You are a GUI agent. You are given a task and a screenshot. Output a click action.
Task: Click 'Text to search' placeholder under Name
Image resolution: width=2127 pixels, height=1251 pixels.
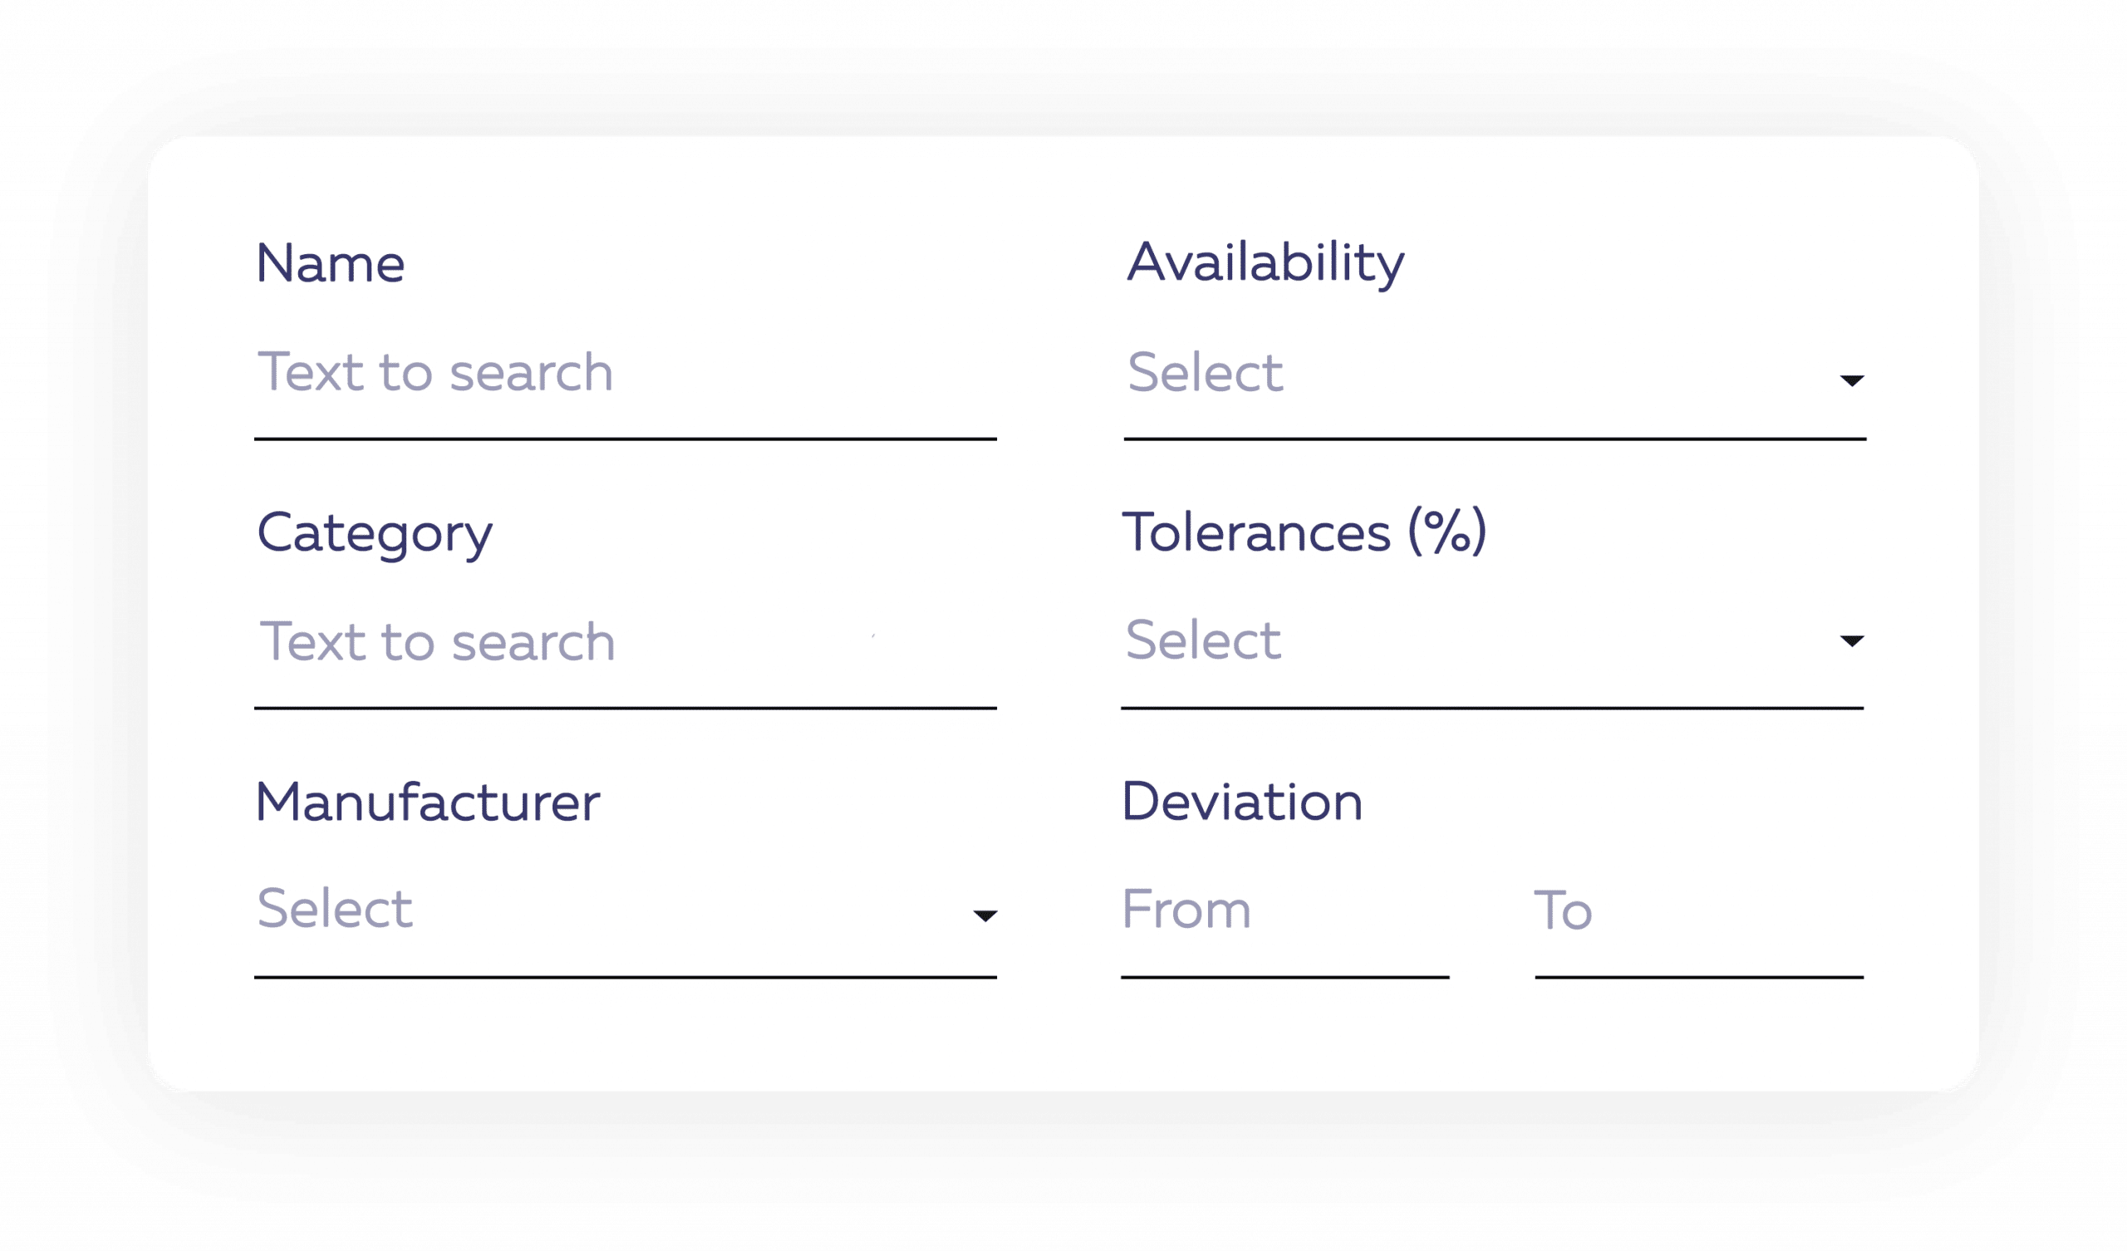(435, 372)
